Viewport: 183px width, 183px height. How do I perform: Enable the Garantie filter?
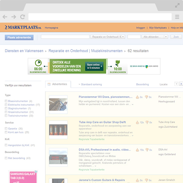pyautogui.click(x=6, y=128)
